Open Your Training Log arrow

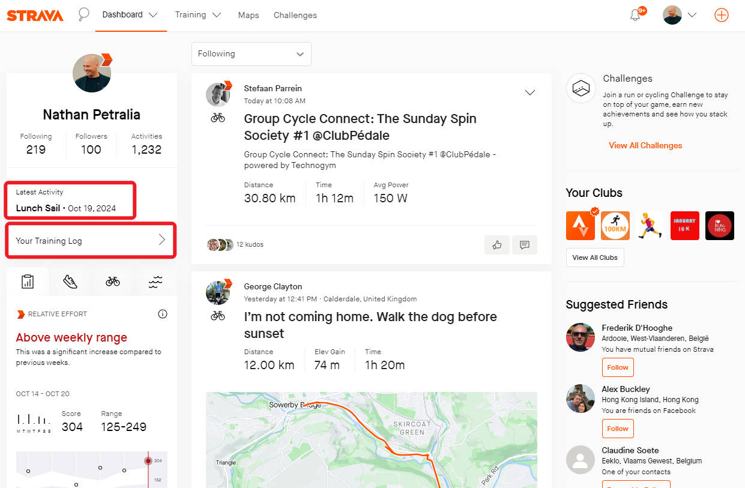pyautogui.click(x=162, y=240)
